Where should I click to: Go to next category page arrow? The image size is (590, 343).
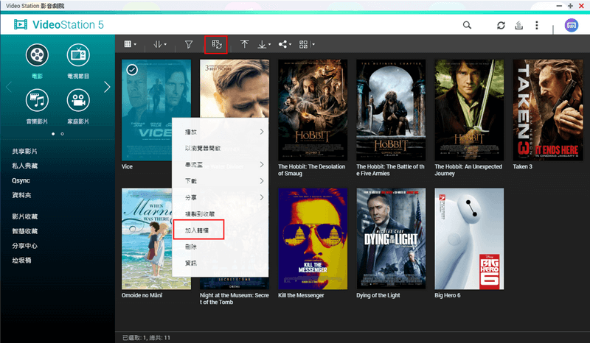pyautogui.click(x=107, y=87)
